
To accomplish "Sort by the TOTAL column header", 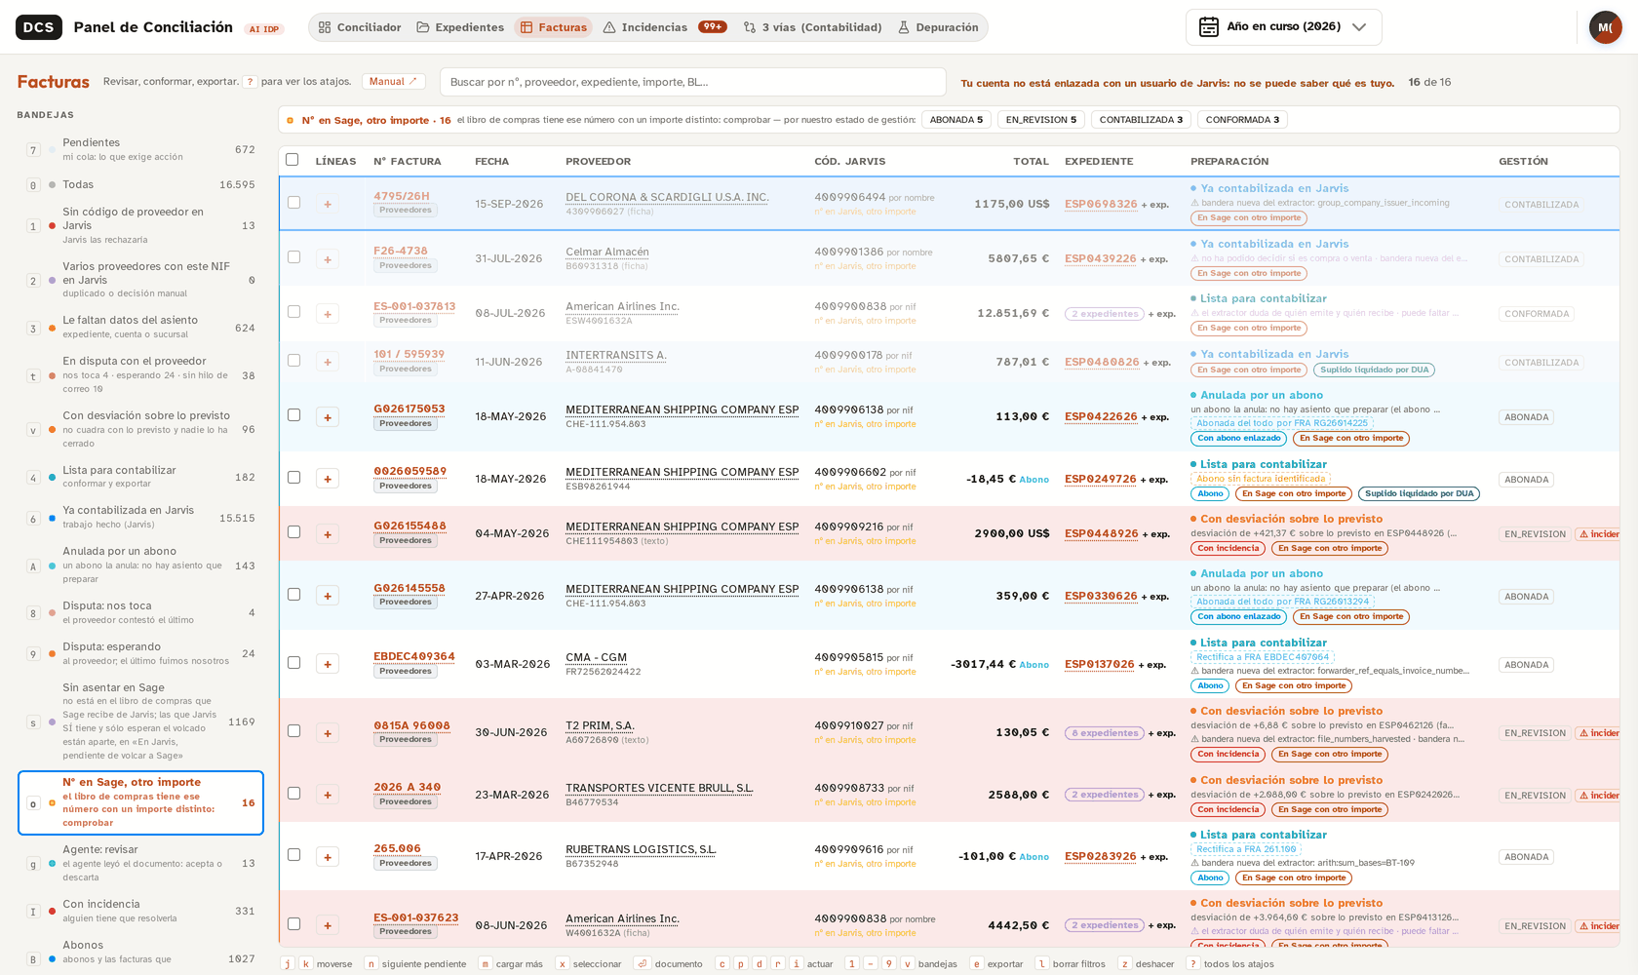I will (x=1031, y=161).
